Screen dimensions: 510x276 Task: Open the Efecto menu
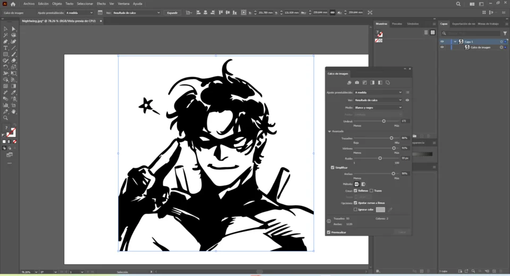(101, 4)
